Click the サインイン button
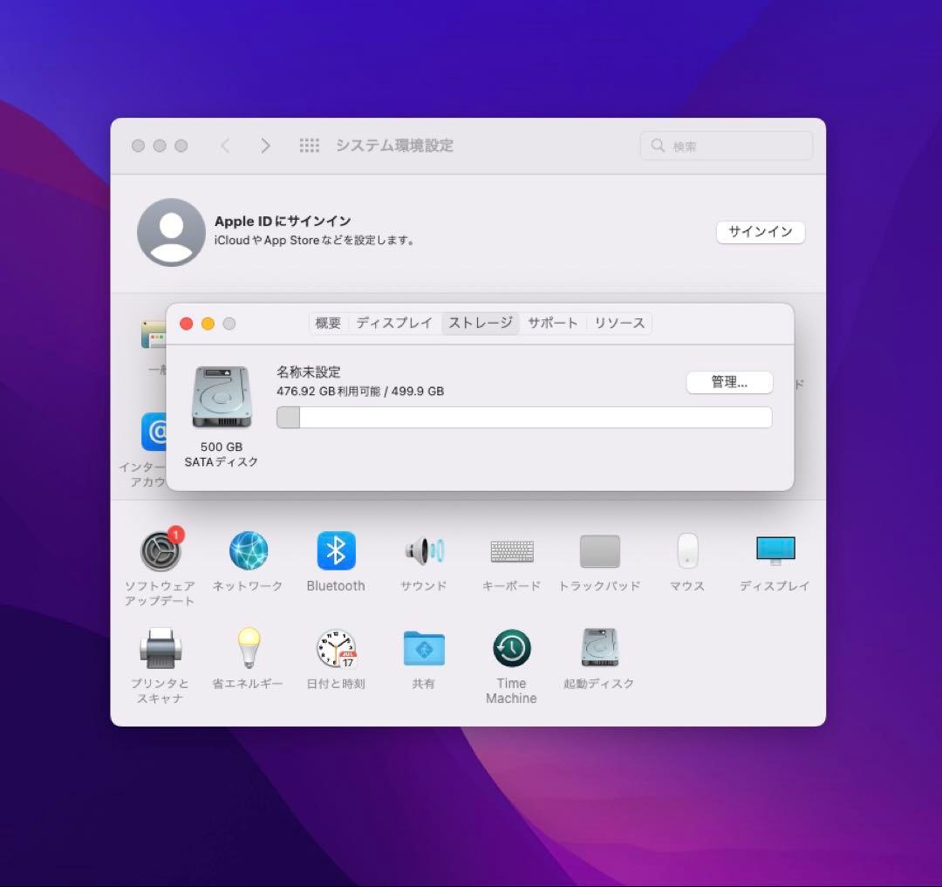 point(760,232)
